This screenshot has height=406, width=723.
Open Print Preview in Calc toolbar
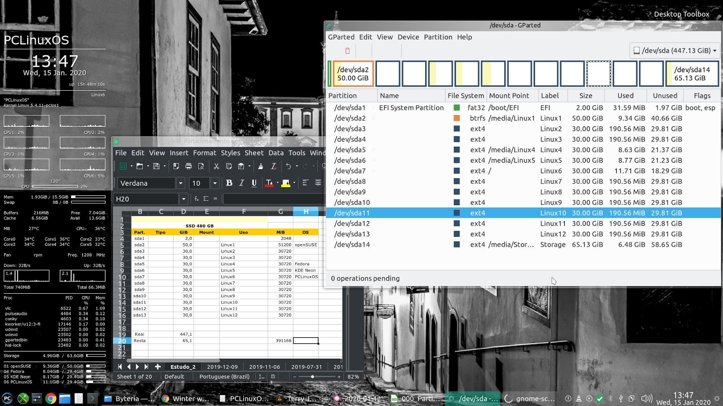(201, 166)
